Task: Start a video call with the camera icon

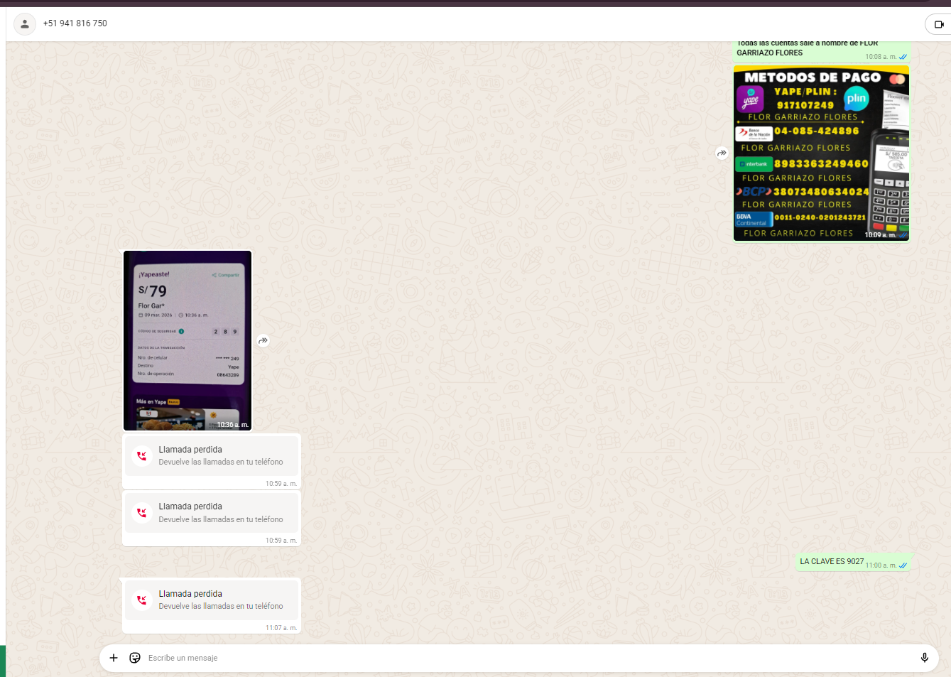Action: click(938, 24)
